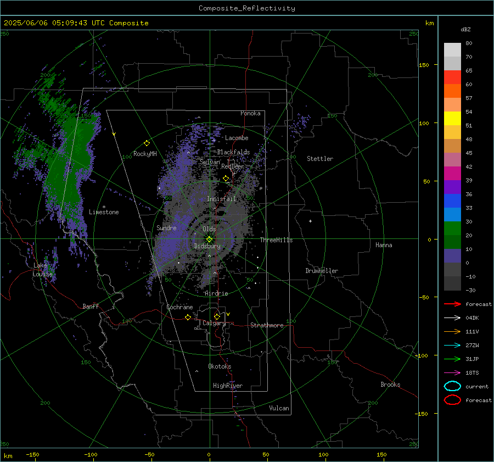Click the Sundre label
The width and height of the screenshot is (494, 462).
(x=166, y=227)
